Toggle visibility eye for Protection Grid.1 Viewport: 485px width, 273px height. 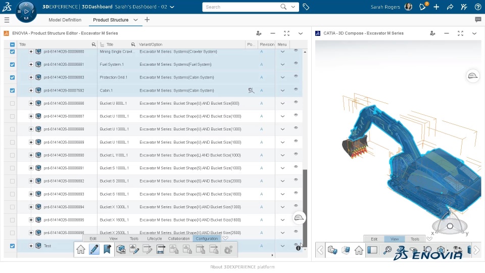click(296, 76)
